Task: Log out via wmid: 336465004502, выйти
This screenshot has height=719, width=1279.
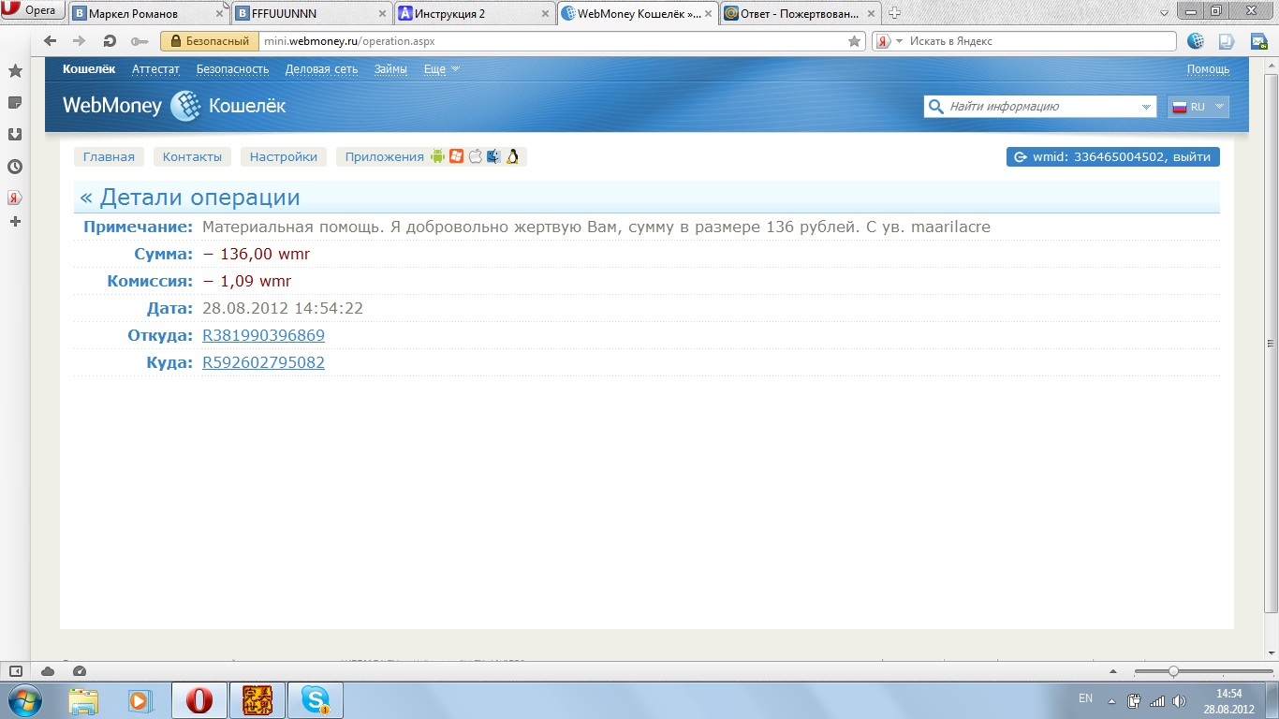Action: click(x=1113, y=156)
